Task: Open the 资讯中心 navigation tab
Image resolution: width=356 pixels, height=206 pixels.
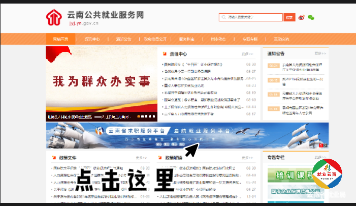Action: (x=92, y=39)
